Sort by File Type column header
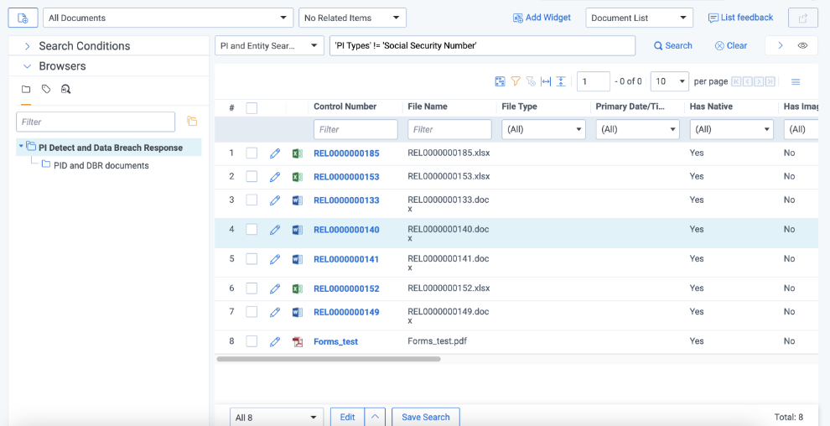830x426 pixels. 519,106
